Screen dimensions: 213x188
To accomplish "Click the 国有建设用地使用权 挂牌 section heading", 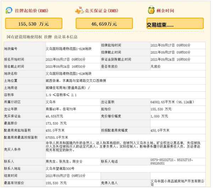I will tap(42, 37).
